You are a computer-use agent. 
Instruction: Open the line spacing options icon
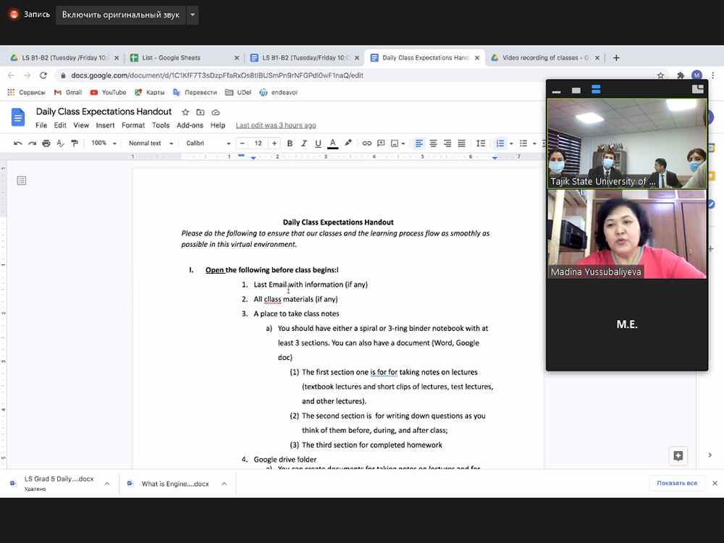pyautogui.click(x=481, y=143)
